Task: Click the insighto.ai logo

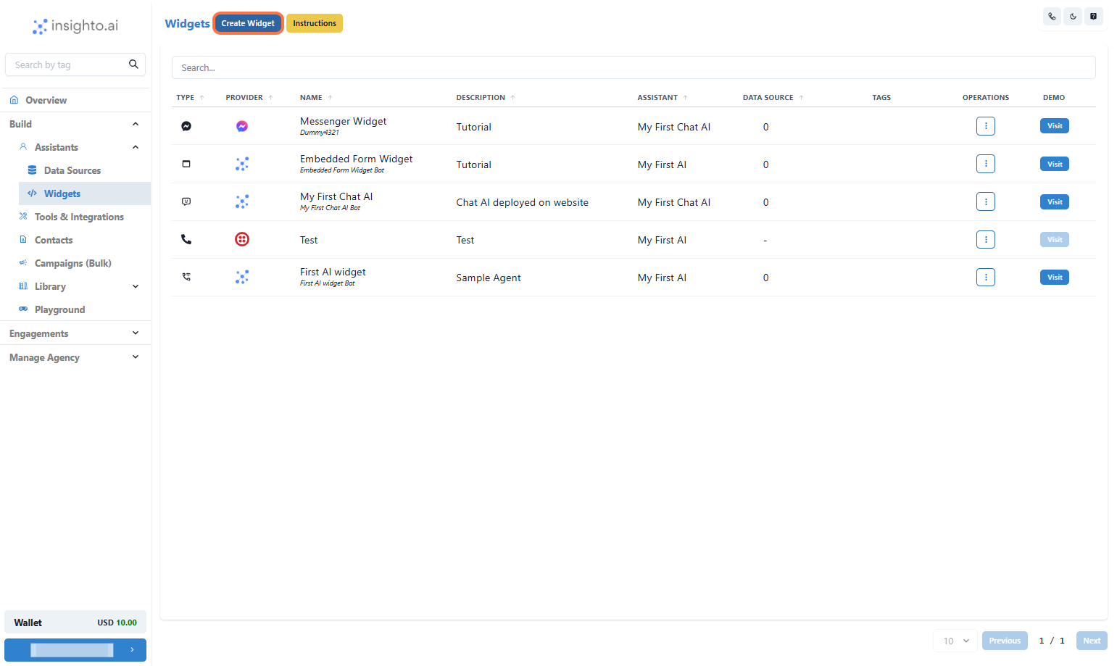Action: (x=75, y=26)
